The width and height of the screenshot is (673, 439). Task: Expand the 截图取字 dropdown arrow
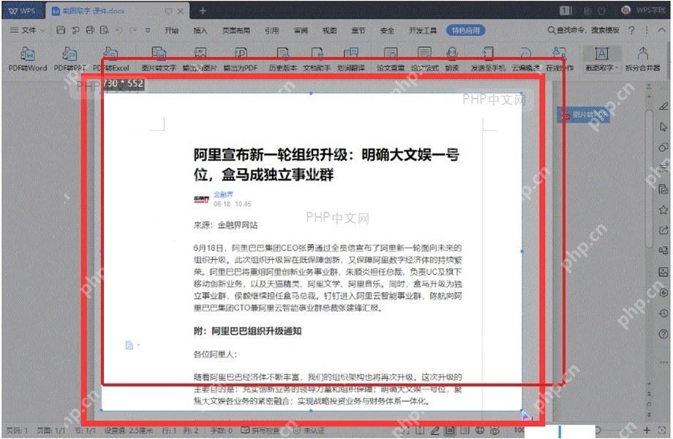tap(617, 68)
